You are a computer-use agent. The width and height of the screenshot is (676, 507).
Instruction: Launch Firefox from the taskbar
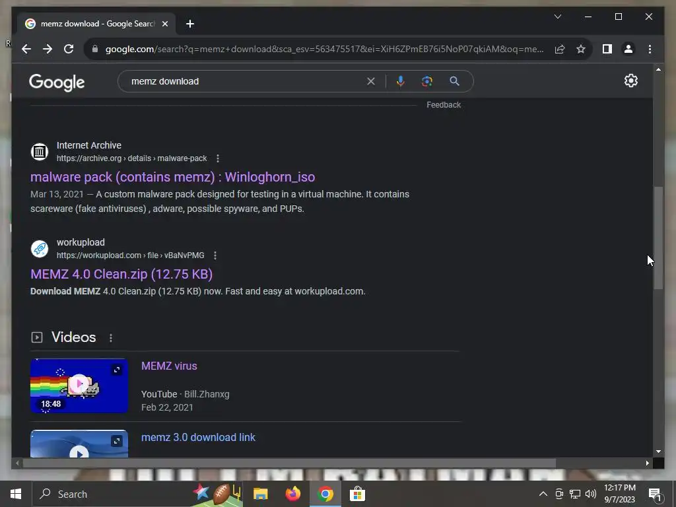coord(292,494)
